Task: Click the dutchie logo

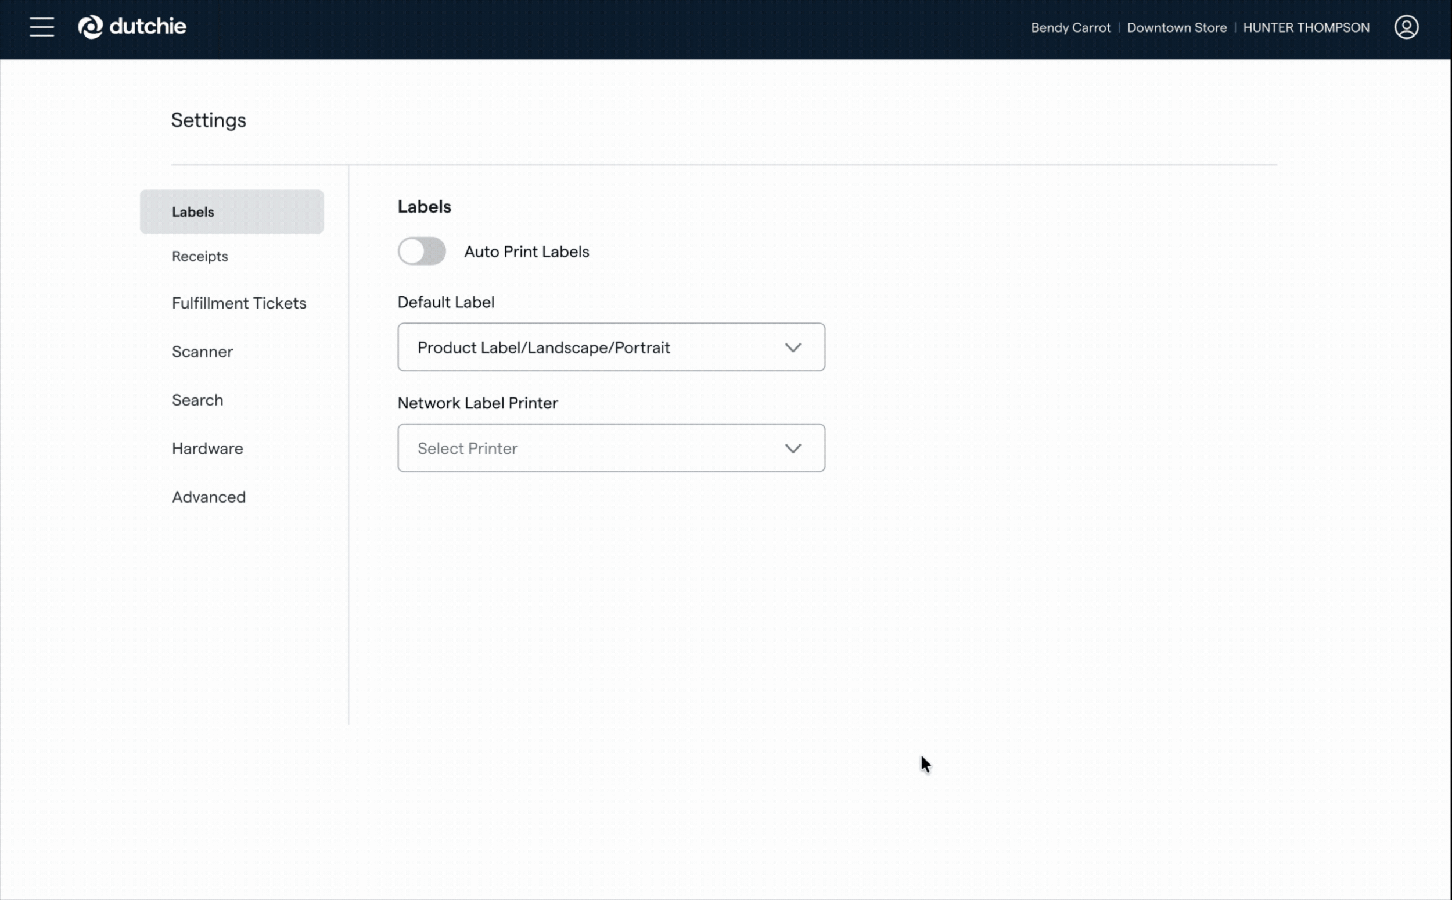Action: click(132, 27)
